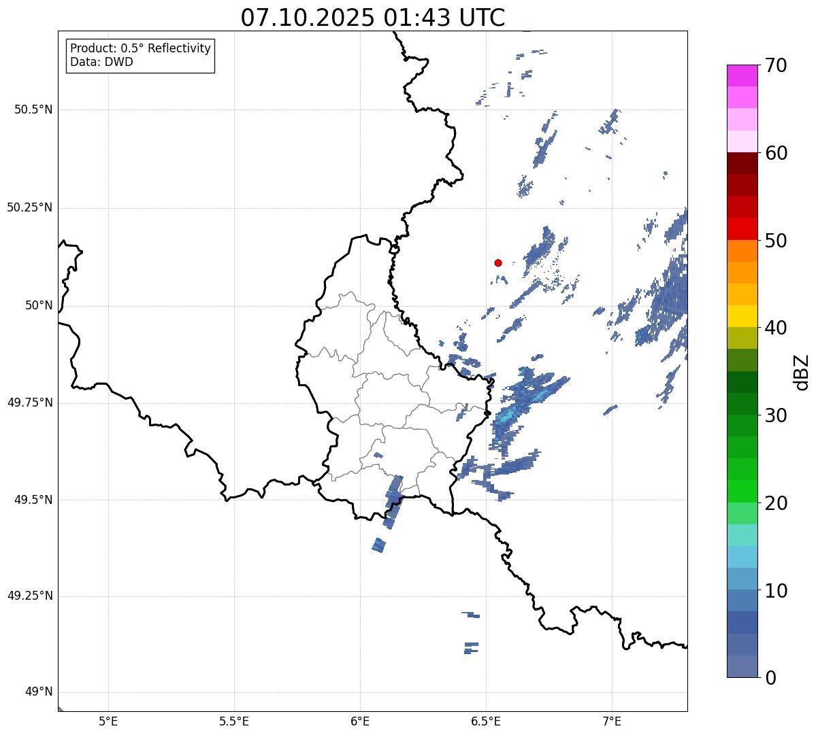
Task: Click the dark maroon colorbar segment below 60
Action: coord(742,163)
